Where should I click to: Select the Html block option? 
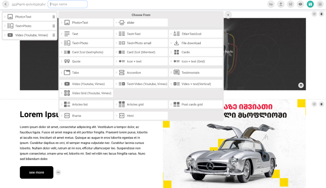point(141,116)
